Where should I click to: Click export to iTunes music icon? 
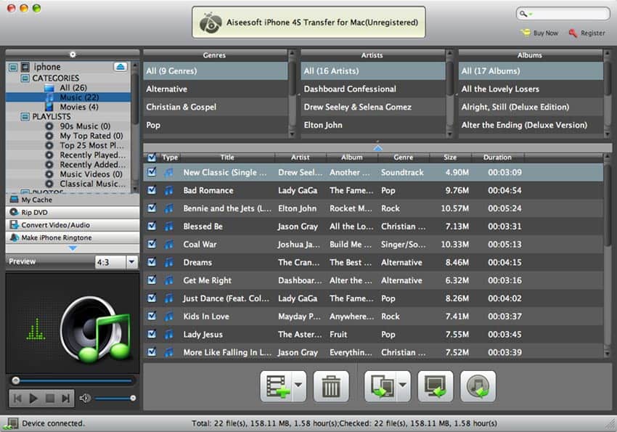[x=478, y=386]
